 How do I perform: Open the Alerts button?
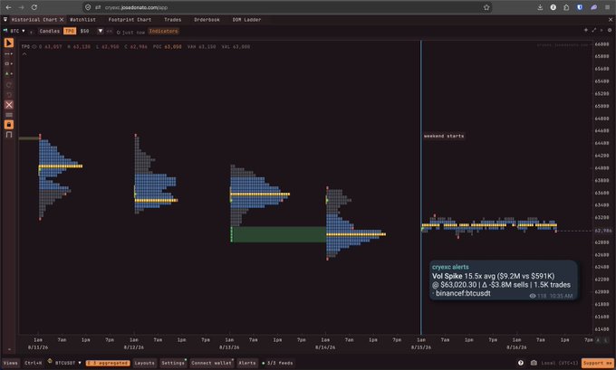pyautogui.click(x=247, y=363)
